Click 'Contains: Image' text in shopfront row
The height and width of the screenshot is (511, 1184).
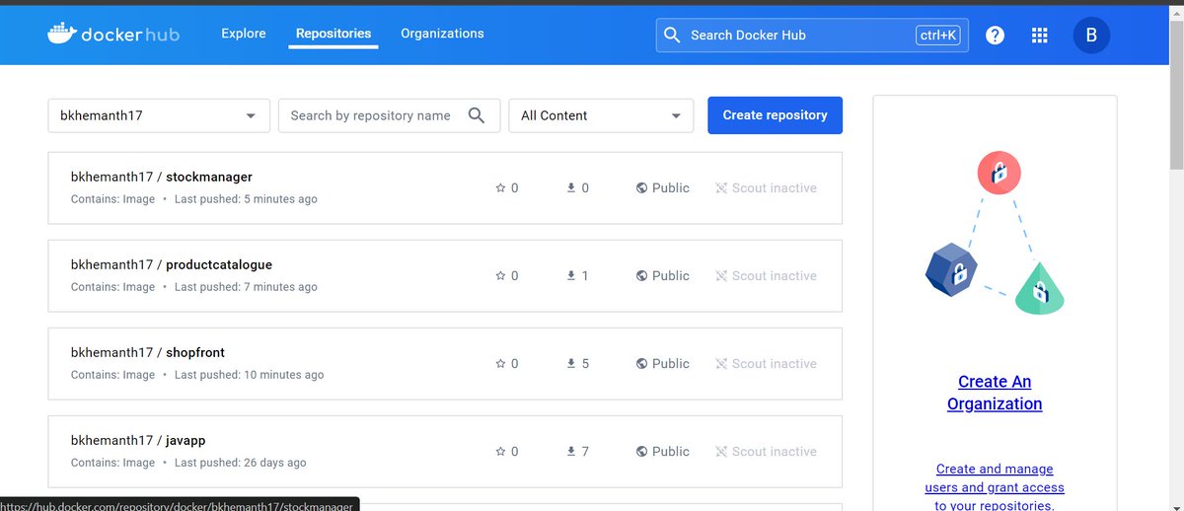112,375
